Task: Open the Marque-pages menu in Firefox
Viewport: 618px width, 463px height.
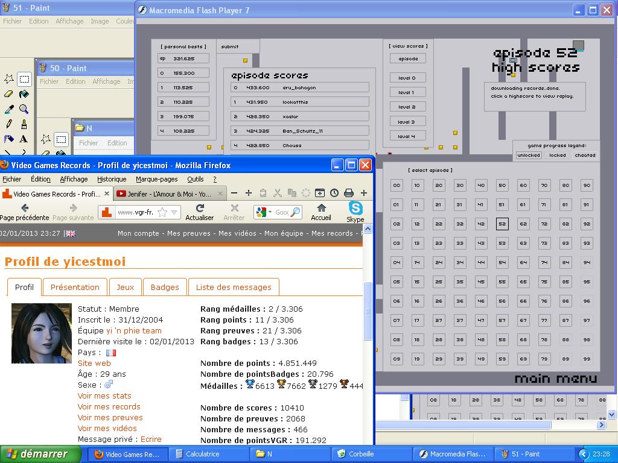Action: click(156, 179)
